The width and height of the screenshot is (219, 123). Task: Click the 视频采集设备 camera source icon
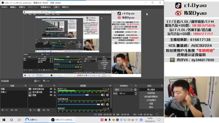pyautogui.click(x=30, y=89)
